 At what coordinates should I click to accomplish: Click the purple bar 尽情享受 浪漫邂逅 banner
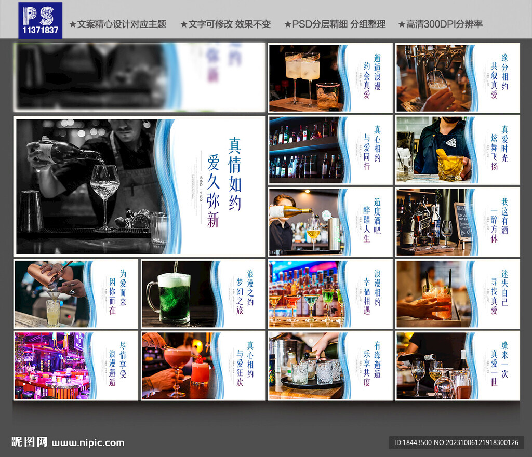tap(75, 366)
